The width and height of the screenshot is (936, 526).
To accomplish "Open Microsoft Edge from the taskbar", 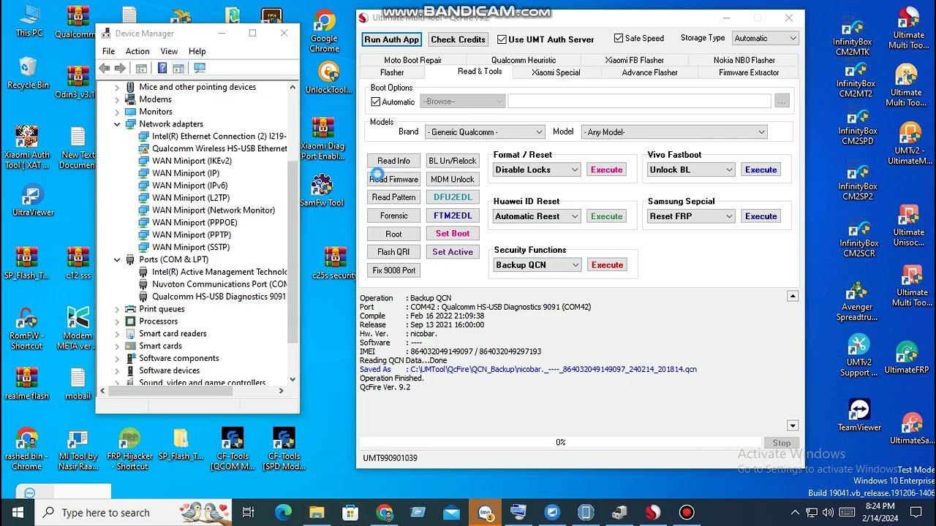I will (283, 512).
